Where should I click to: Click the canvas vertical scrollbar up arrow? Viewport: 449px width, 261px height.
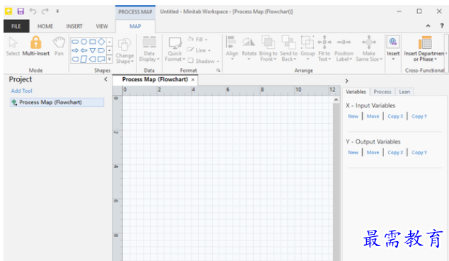(x=336, y=100)
